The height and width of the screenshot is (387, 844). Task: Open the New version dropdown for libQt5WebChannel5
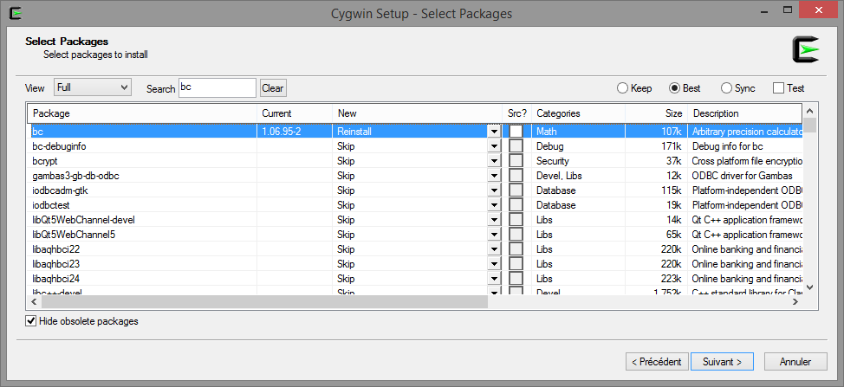tap(494, 235)
